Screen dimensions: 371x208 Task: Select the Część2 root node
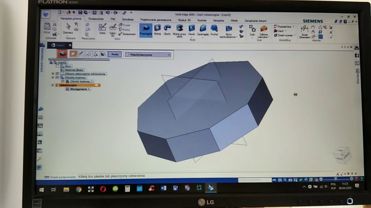click(x=62, y=62)
